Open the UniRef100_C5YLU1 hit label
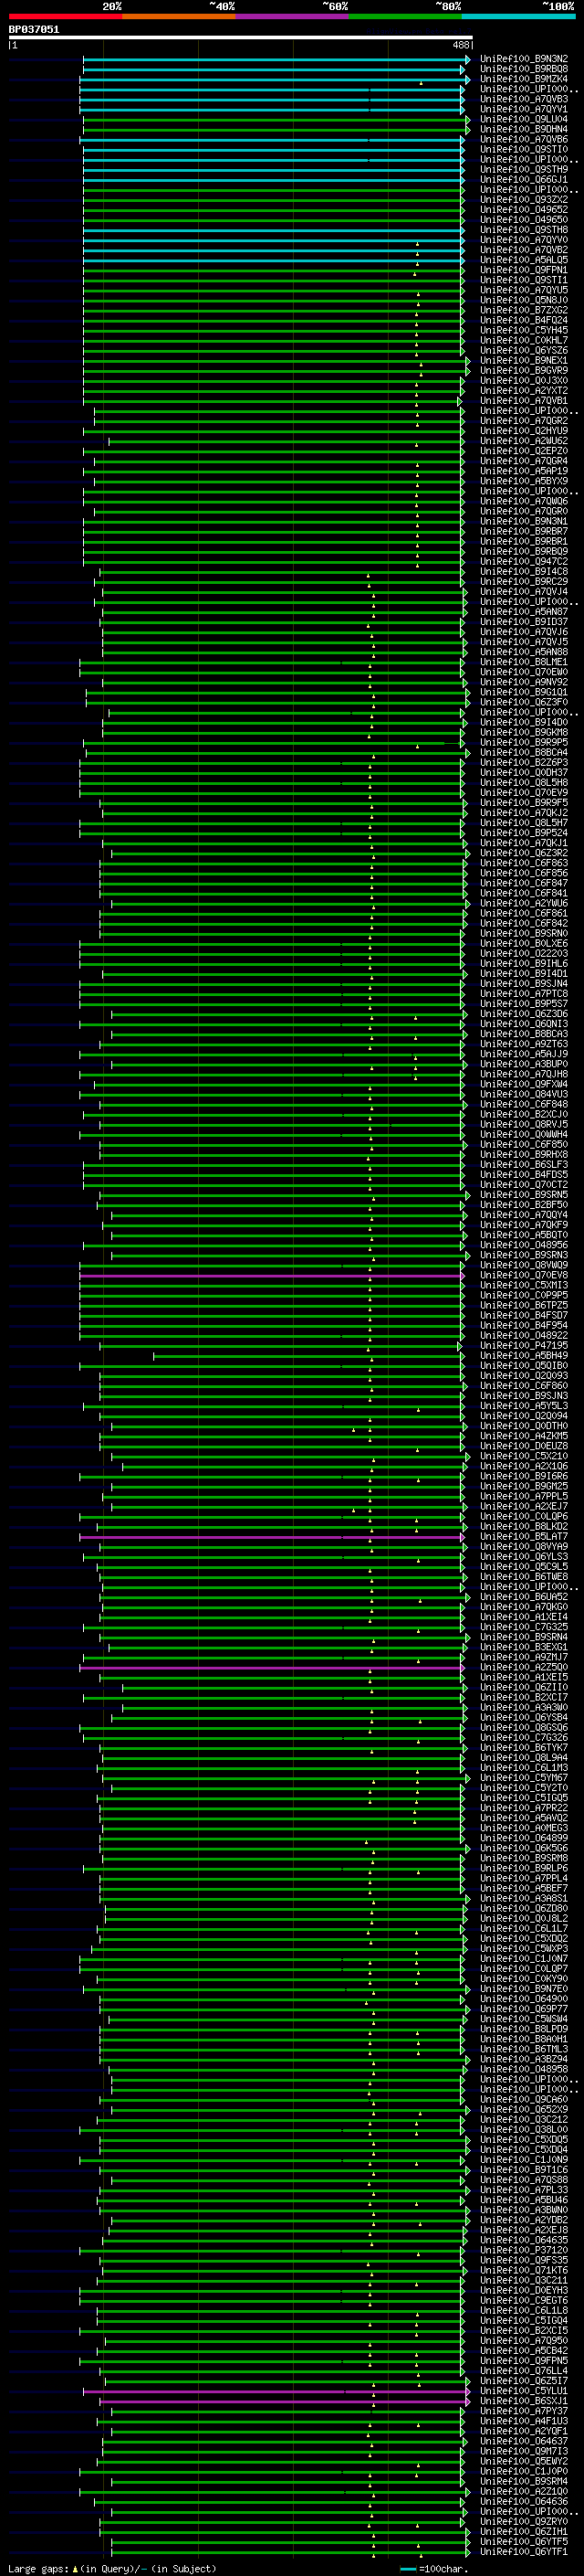The width and height of the screenshot is (584, 2576). [523, 2390]
